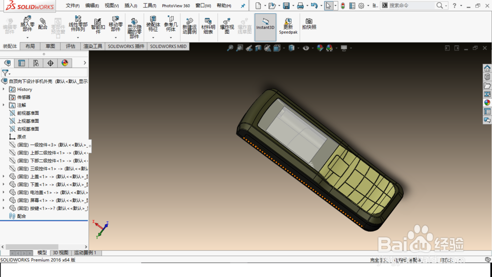Switch to 渲染工具 ribbon tab

tap(93, 46)
